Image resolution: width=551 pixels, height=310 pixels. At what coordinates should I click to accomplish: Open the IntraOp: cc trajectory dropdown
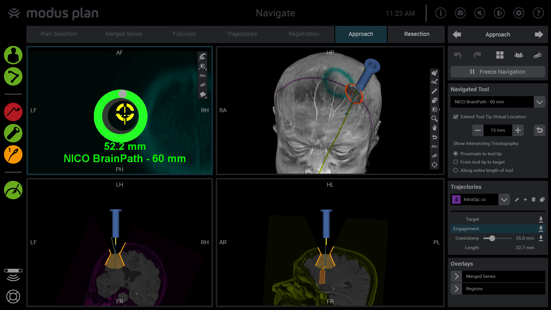pyautogui.click(x=504, y=200)
